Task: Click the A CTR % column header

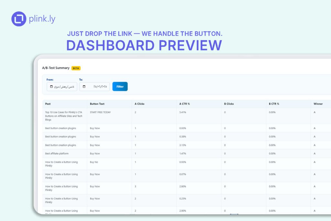Action: pyautogui.click(x=184, y=104)
